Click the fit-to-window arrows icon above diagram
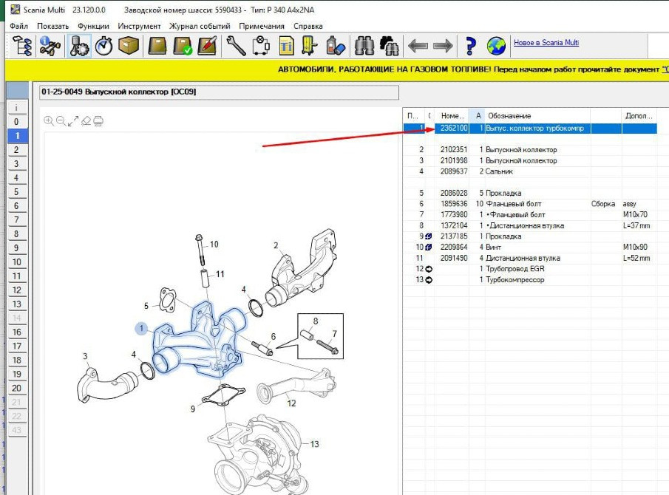 point(73,121)
